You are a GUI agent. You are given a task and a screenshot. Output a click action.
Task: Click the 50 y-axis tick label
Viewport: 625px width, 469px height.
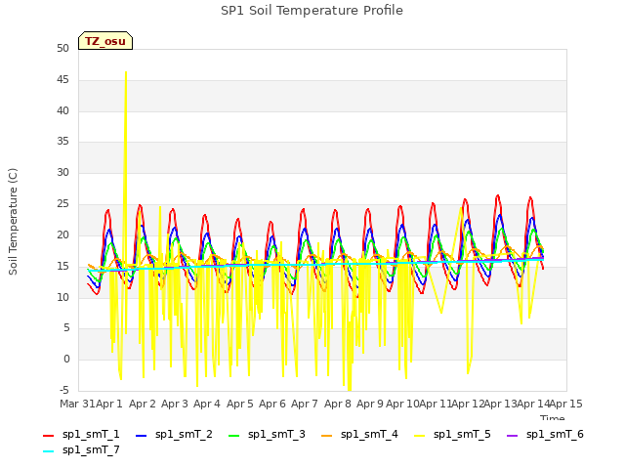(x=62, y=48)
